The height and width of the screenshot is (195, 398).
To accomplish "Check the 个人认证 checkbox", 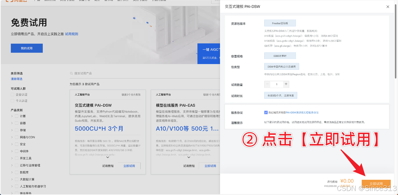I will click(x=12, y=101).
